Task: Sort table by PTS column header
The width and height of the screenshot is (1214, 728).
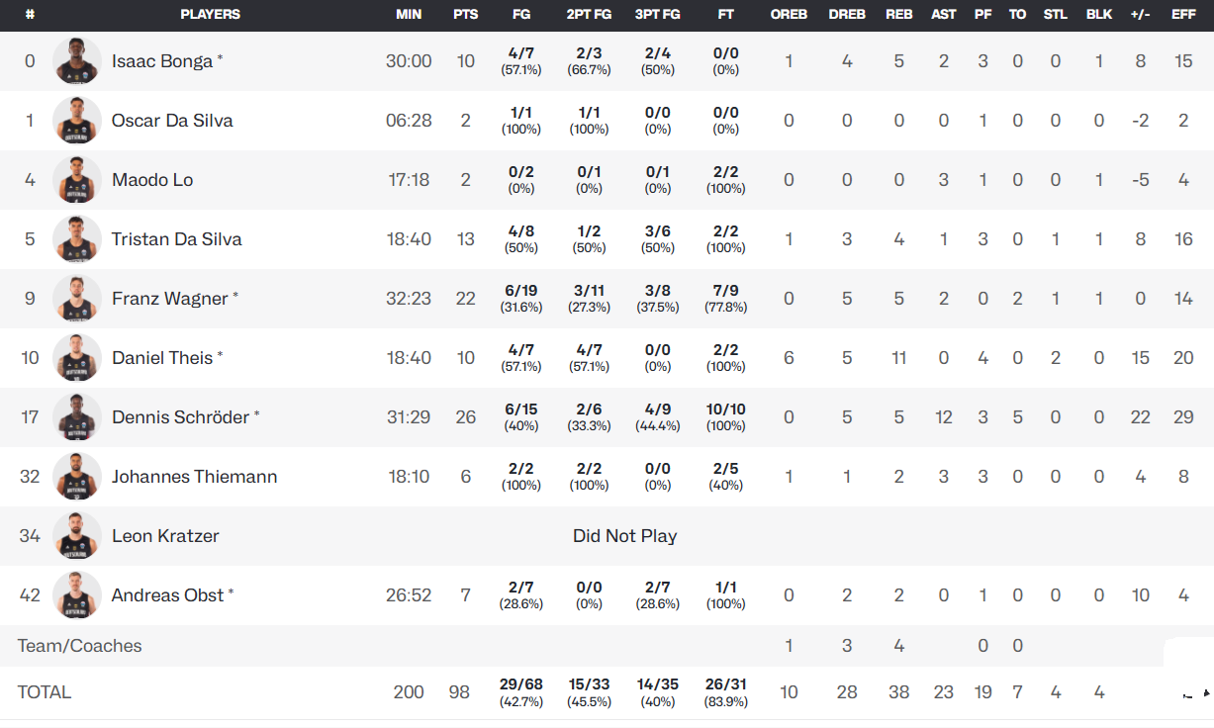Action: [x=466, y=15]
